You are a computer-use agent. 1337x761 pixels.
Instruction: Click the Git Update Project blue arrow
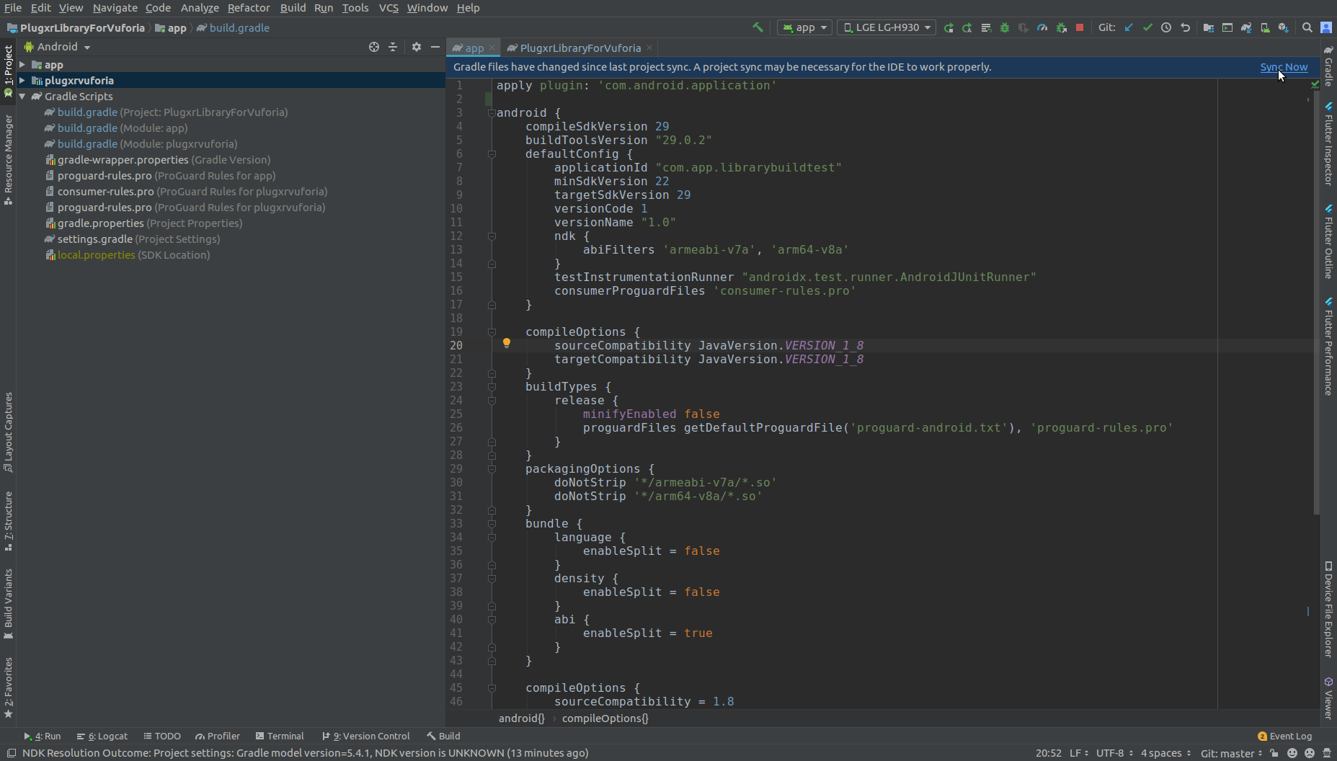(1129, 27)
